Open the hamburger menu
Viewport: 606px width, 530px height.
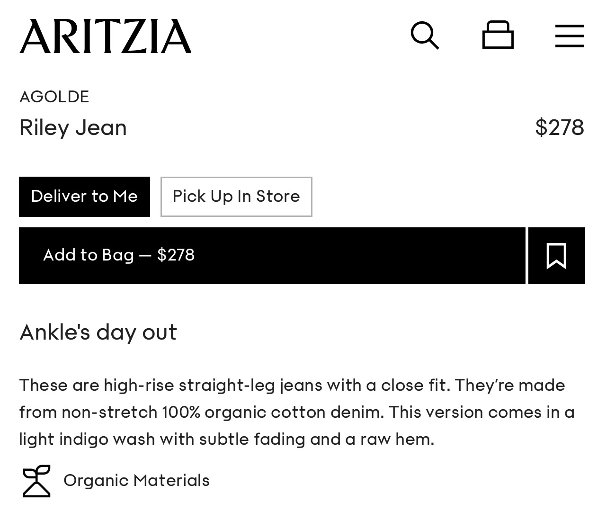[x=569, y=36]
